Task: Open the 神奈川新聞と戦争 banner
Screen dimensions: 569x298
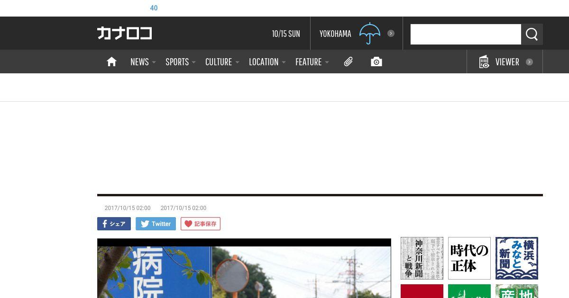Action: pyautogui.click(x=422, y=258)
